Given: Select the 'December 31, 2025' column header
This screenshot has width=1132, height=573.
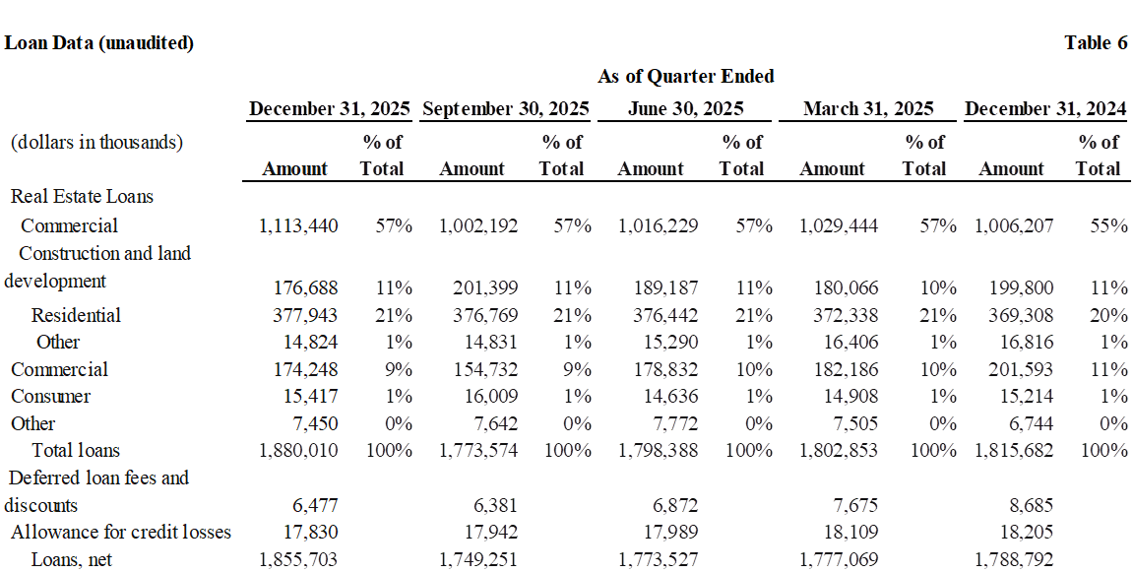Looking at the screenshot, I should (x=332, y=107).
